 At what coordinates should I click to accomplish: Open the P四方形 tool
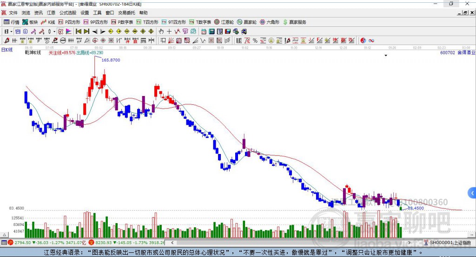click(x=69, y=22)
